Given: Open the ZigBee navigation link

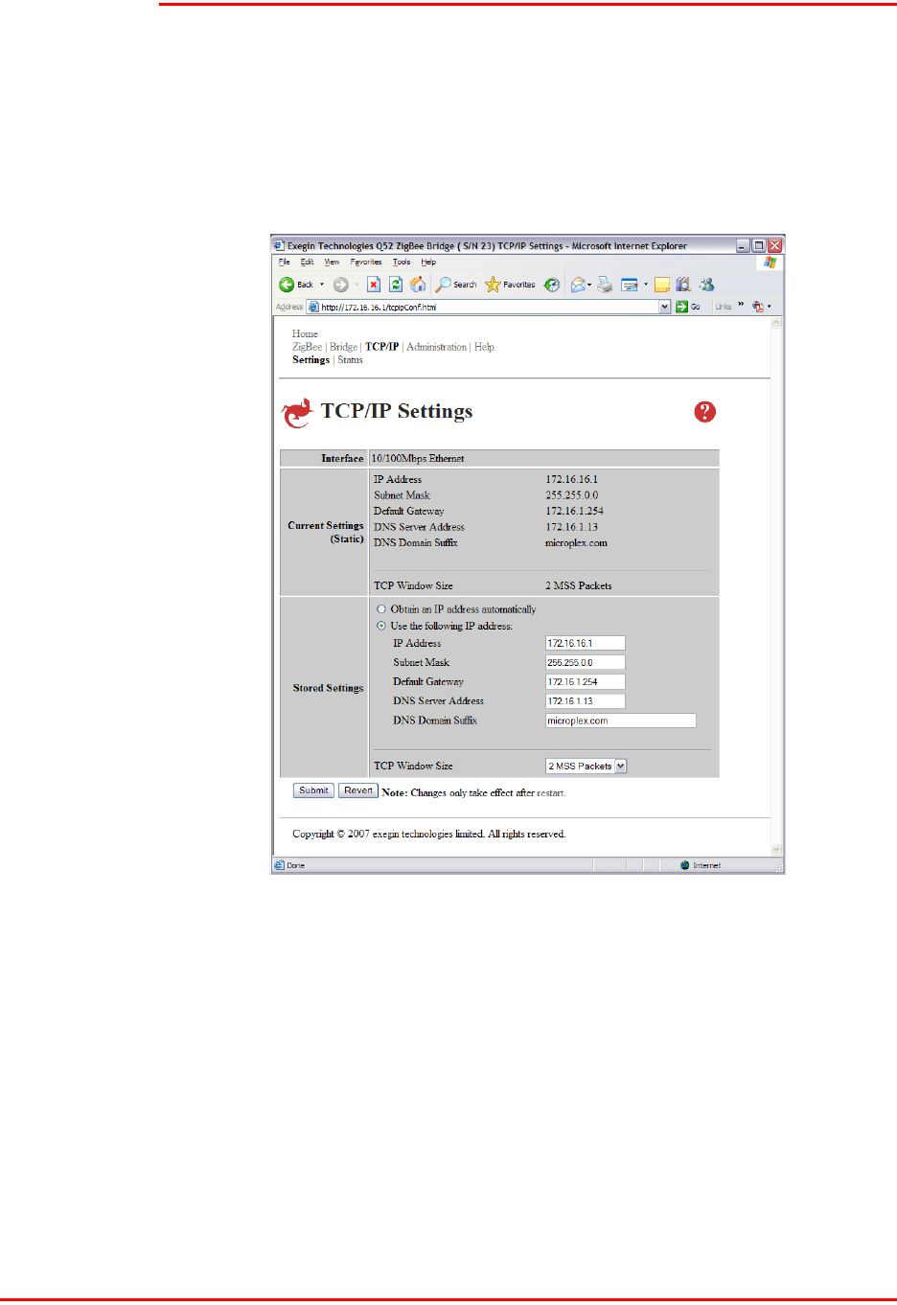Looking at the screenshot, I should [x=307, y=347].
